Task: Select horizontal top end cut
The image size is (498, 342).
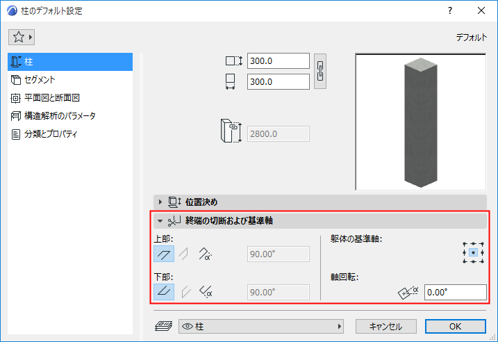Action: tap(164, 254)
